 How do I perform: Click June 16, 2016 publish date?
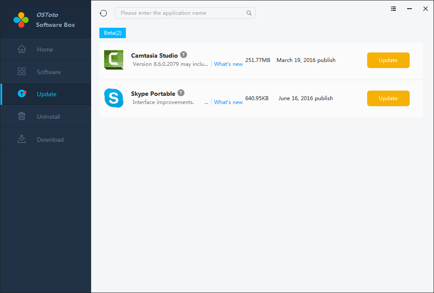306,98
